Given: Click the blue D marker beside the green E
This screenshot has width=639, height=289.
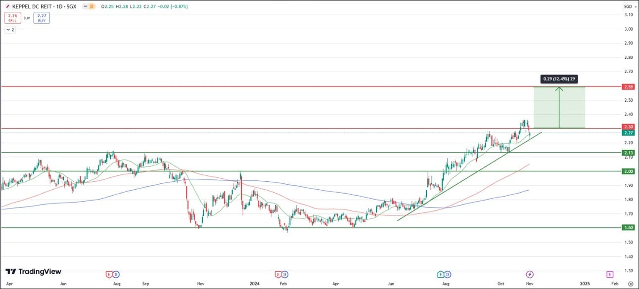Looking at the screenshot, I should click(x=447, y=274).
